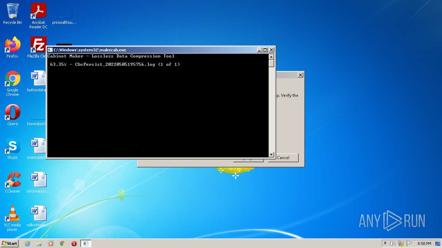
Task: Click the Cabinet Maker header text
Action: (x=111, y=56)
